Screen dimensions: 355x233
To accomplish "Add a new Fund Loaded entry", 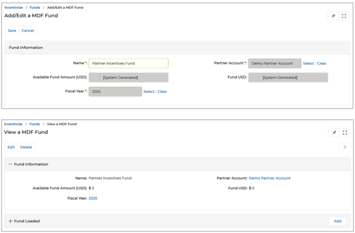I will click(337, 221).
